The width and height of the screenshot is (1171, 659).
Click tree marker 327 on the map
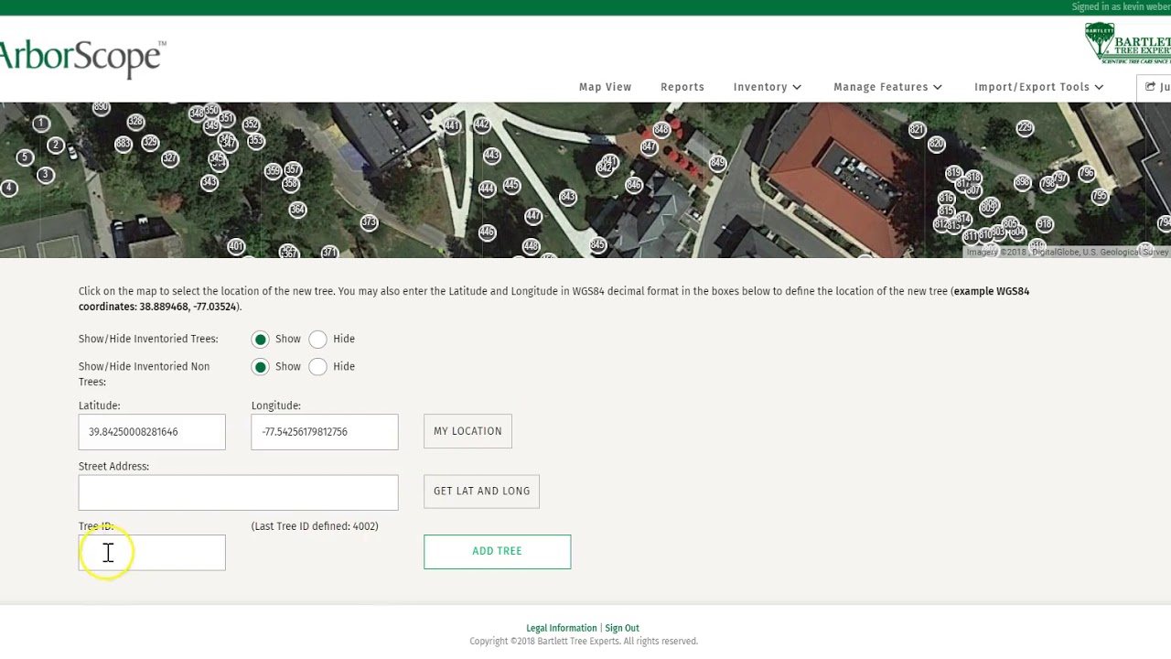coord(169,158)
